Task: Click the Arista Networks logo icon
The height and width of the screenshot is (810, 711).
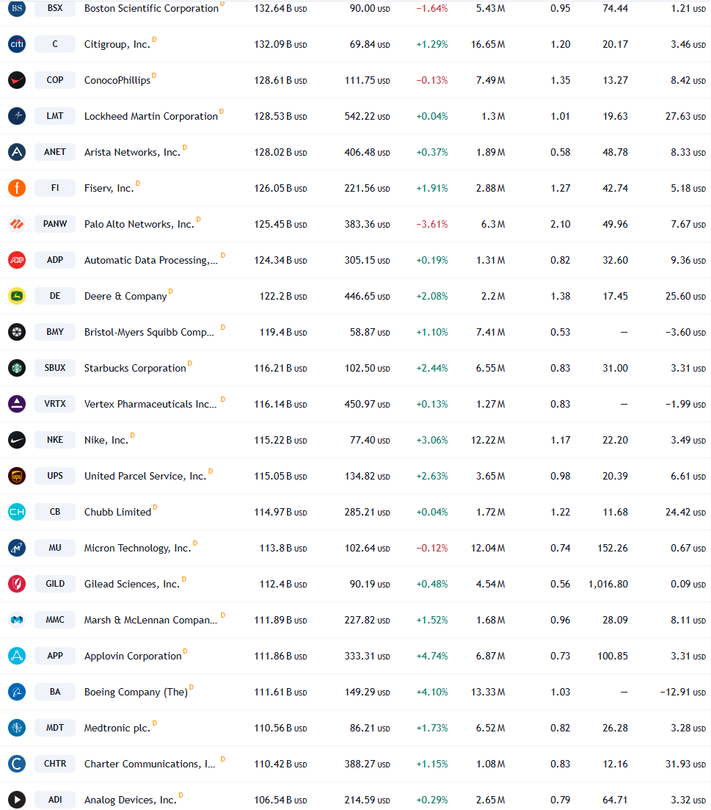Action: (x=17, y=152)
